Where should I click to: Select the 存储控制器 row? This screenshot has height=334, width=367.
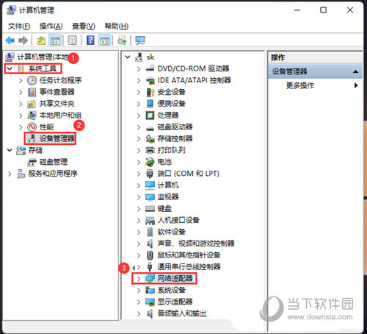pyautogui.click(x=175, y=138)
